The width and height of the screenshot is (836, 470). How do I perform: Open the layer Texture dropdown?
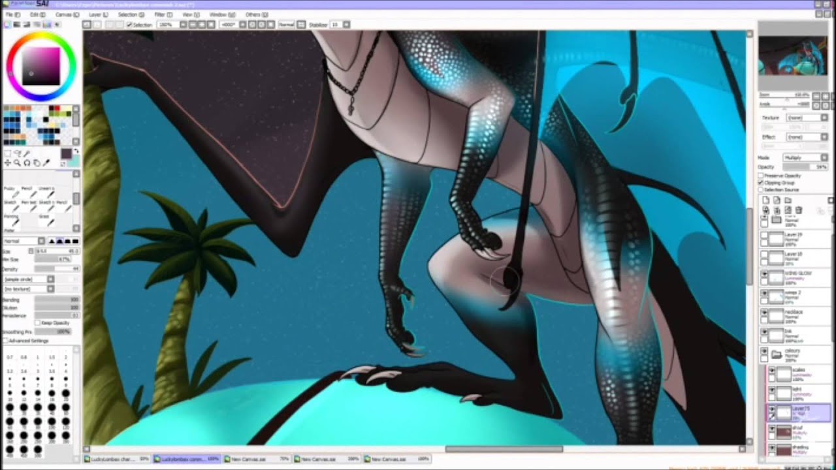pos(807,118)
